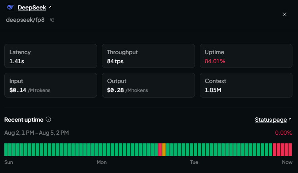Click the Recent uptime info icon
Image resolution: width=298 pixels, height=173 pixels.
[x=48, y=120]
